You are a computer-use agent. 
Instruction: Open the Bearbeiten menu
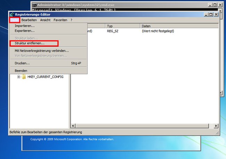(29, 20)
